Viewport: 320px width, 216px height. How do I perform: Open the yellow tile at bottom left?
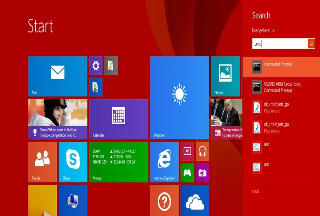(42, 200)
